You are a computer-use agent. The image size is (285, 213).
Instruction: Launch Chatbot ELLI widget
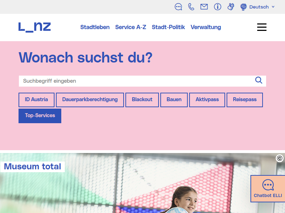coord(268,189)
